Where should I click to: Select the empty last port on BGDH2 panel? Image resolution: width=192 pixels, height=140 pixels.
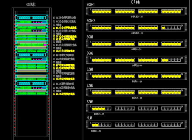point(179,28)
